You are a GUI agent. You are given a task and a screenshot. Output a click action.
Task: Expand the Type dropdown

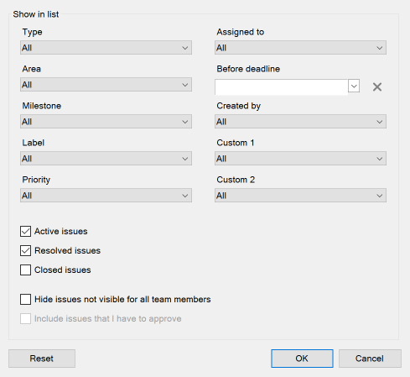tap(106, 48)
